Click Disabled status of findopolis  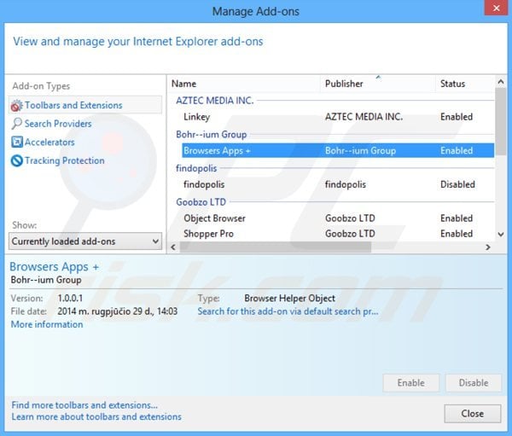(x=457, y=184)
